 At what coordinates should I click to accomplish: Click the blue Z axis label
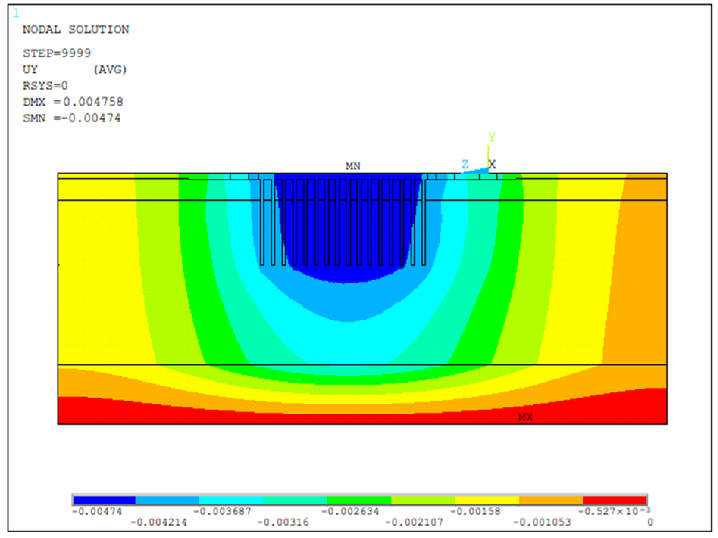pyautogui.click(x=465, y=164)
